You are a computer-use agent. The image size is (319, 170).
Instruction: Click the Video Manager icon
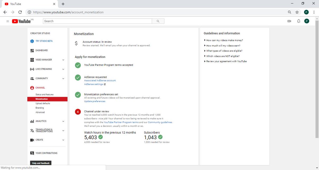[32, 60]
